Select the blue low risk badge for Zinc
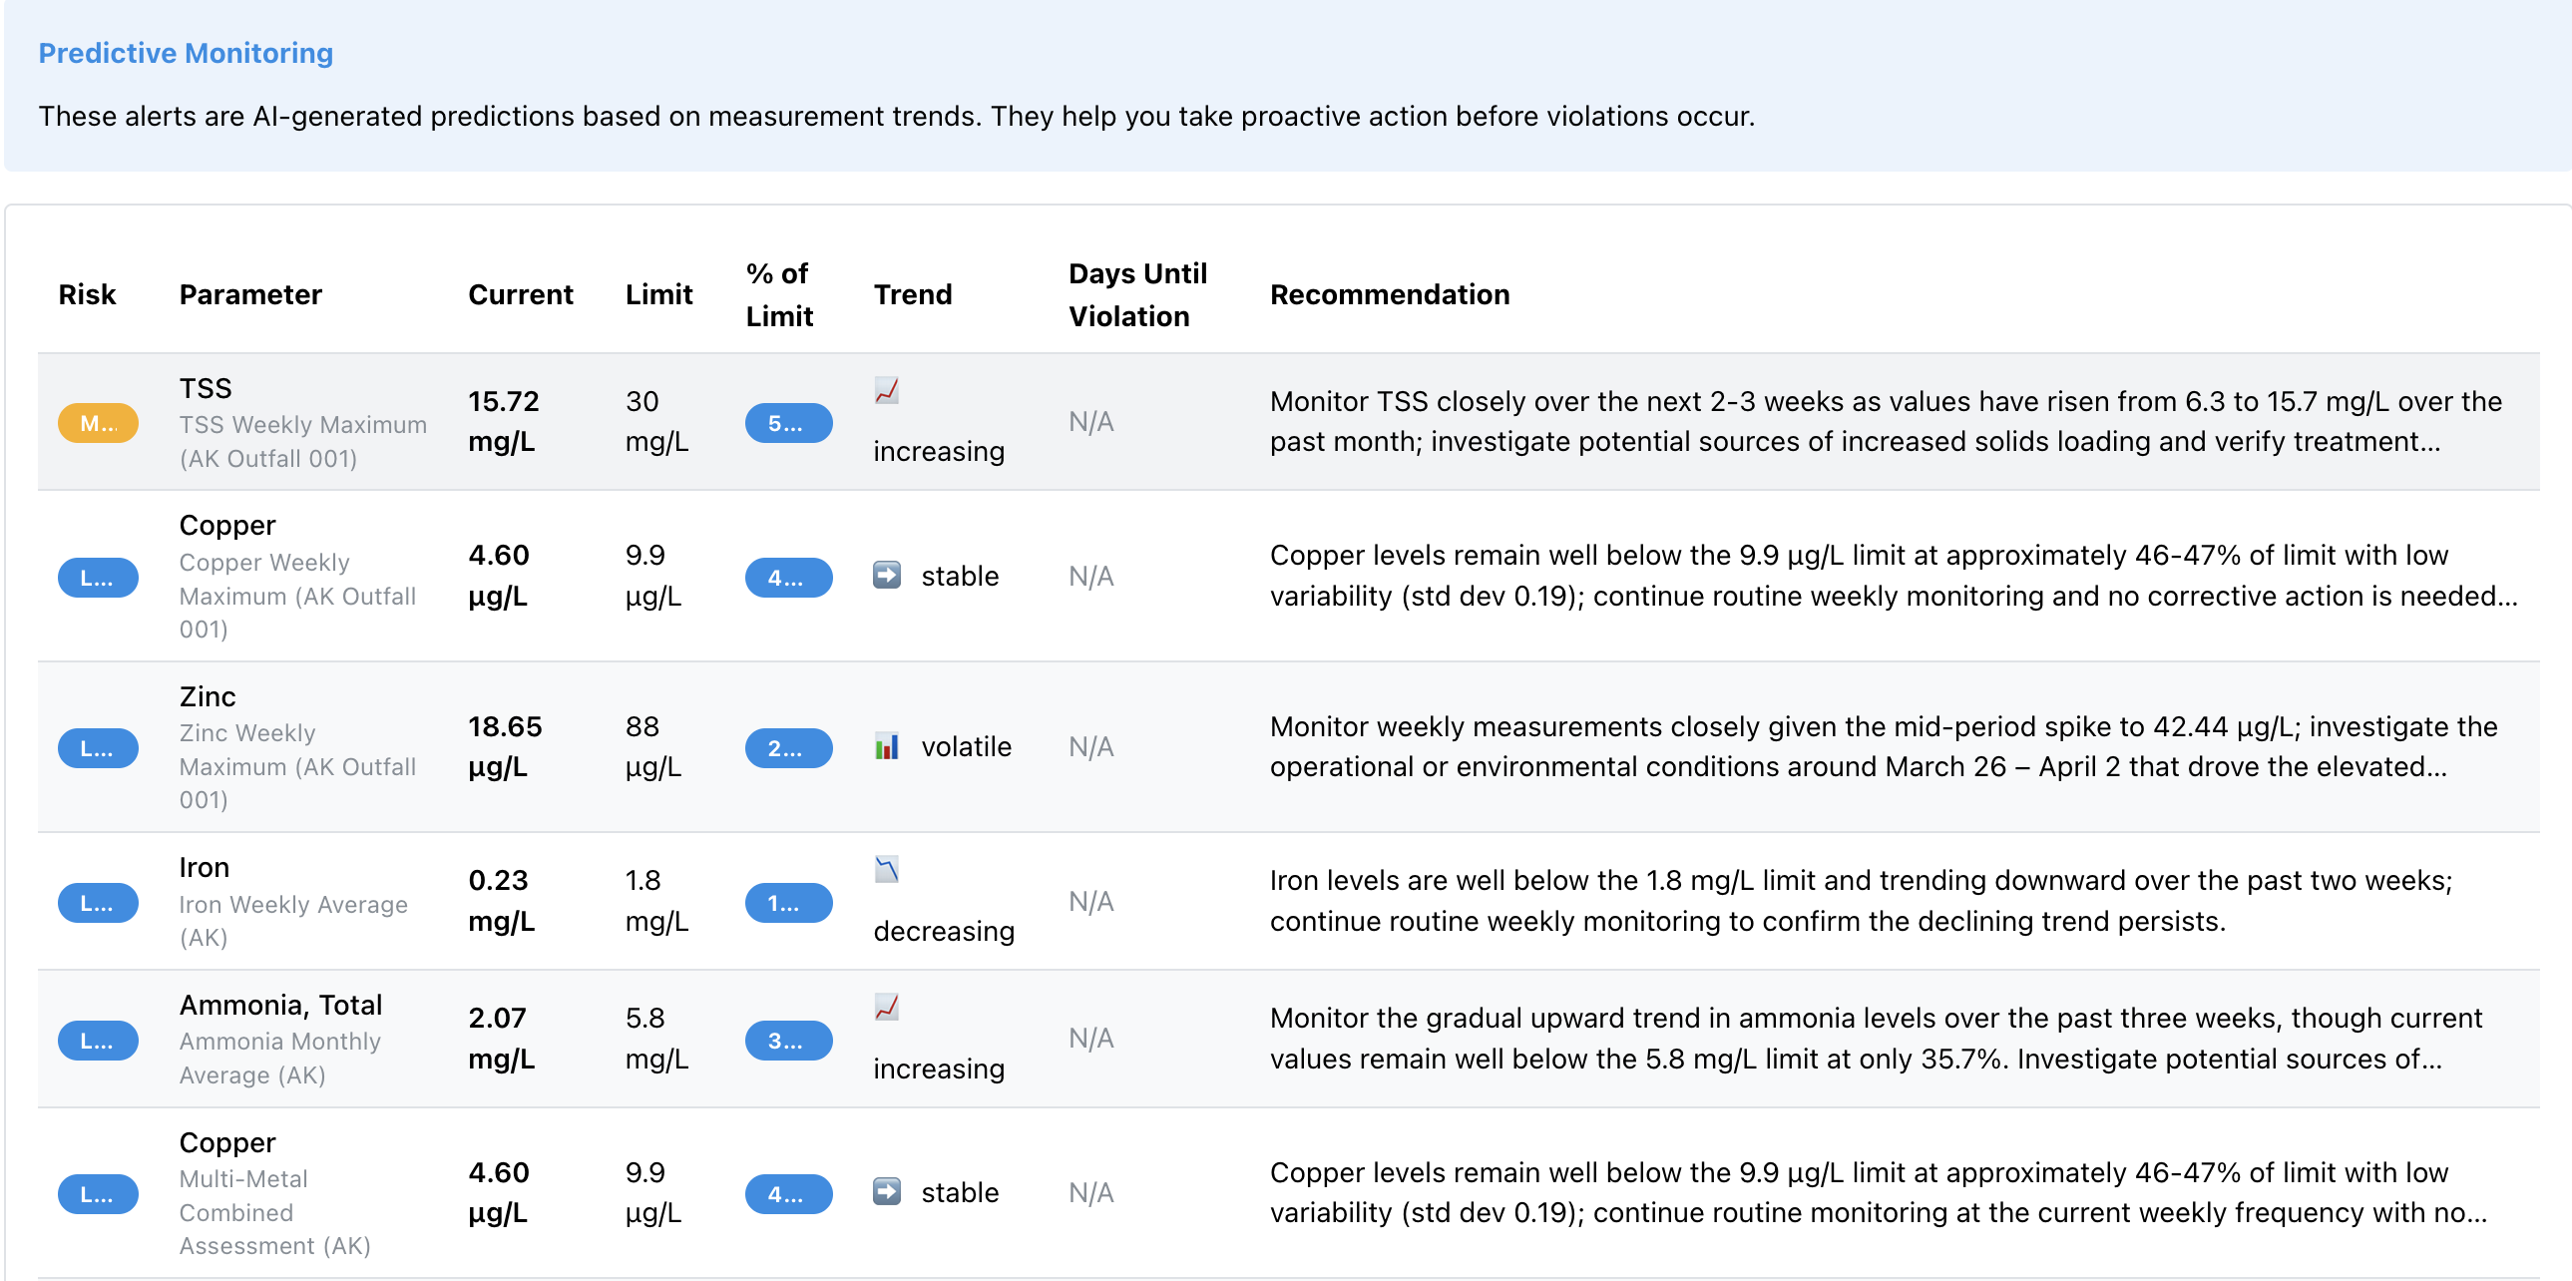The image size is (2572, 1281). (x=98, y=748)
